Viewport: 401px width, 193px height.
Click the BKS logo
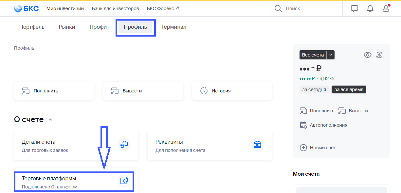click(27, 8)
